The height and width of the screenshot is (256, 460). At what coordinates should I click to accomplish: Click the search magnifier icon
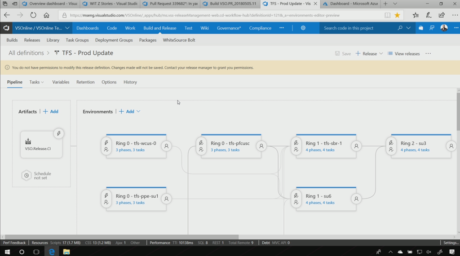pyautogui.click(x=400, y=28)
